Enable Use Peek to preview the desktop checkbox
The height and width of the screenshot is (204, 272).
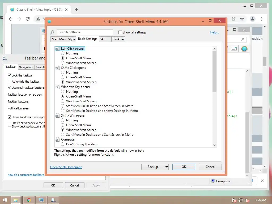tap(9, 125)
